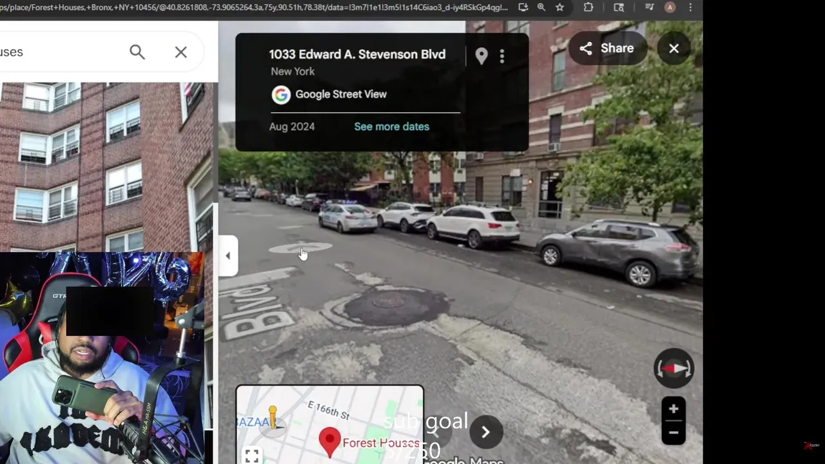Open See more dates link
The image size is (825, 464).
click(391, 126)
